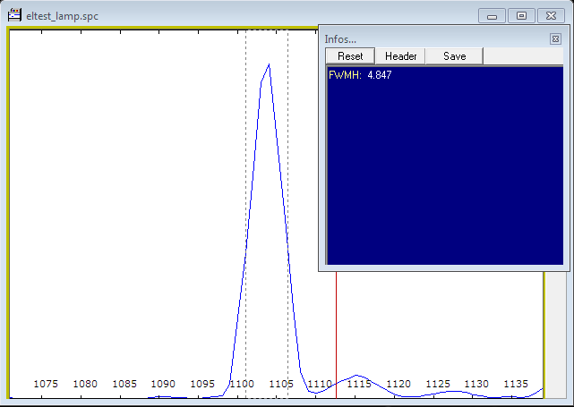Screen dimensions: 574x407
Task: Click the eltest_lamp.spc title text
Action: 62,16
